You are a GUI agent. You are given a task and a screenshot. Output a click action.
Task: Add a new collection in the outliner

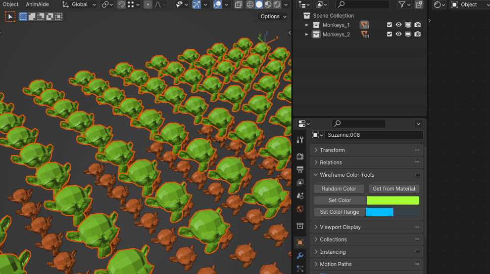click(419, 4)
